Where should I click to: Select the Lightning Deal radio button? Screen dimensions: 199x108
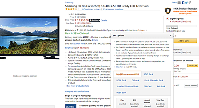pyautogui.click(x=167, y=19)
